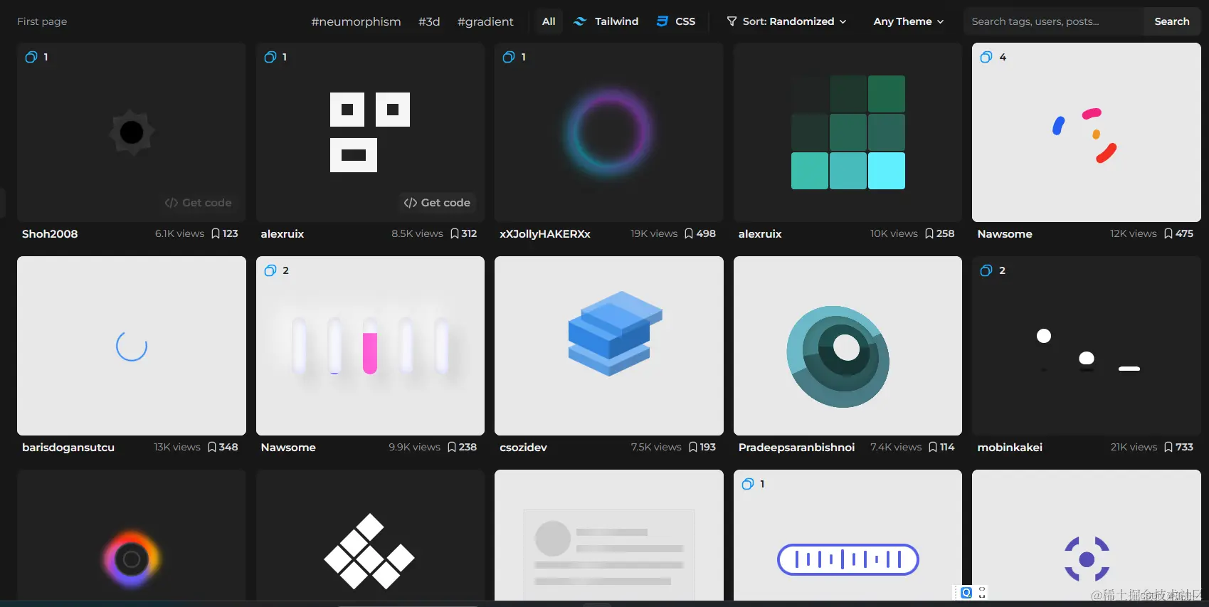This screenshot has height=607, width=1209.
Task: Open Shoh2008's profile link
Action: pos(50,233)
